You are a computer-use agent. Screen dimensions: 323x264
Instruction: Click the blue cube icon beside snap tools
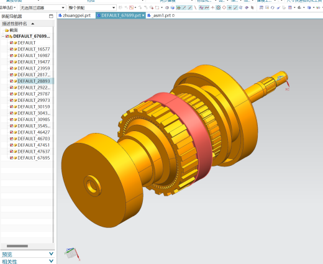pyautogui.click(x=173, y=7)
